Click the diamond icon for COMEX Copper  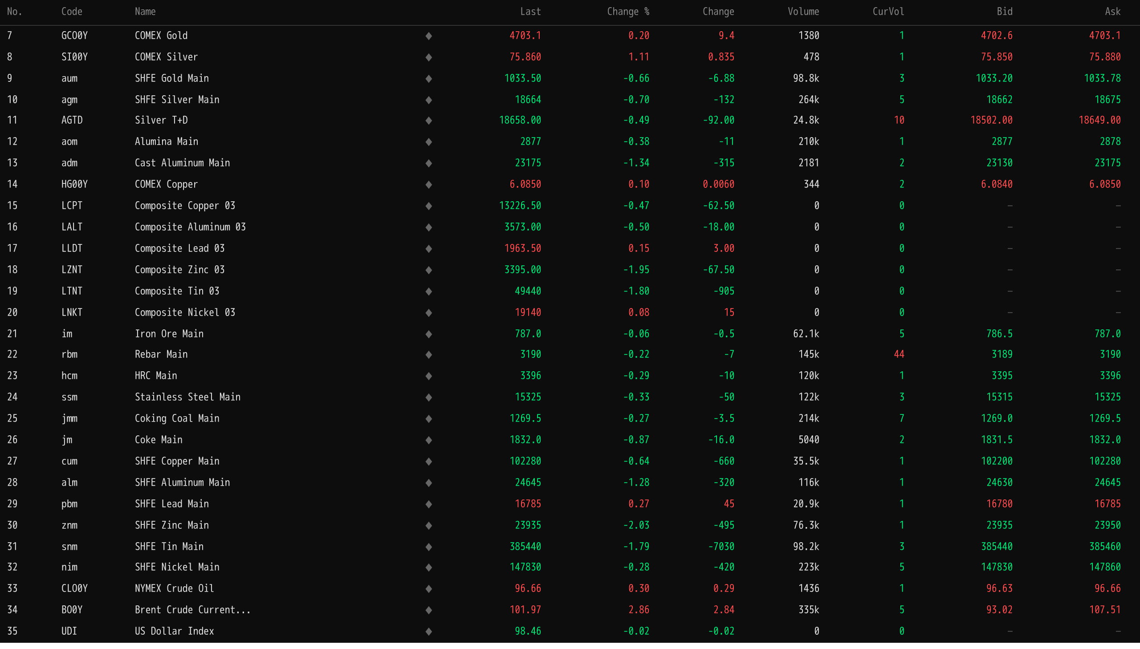tap(428, 185)
